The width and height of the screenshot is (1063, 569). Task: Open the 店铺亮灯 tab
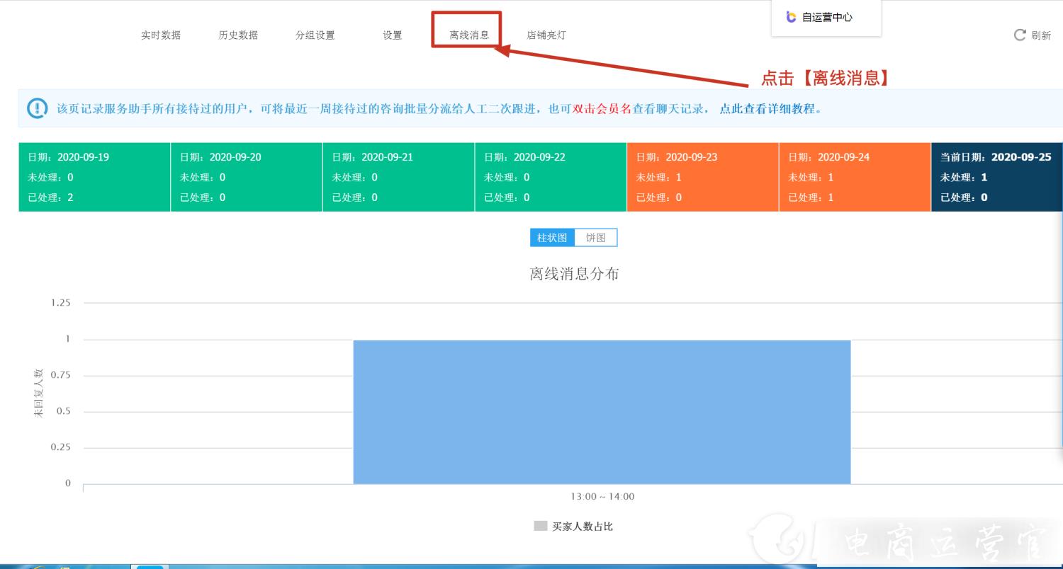tap(546, 35)
